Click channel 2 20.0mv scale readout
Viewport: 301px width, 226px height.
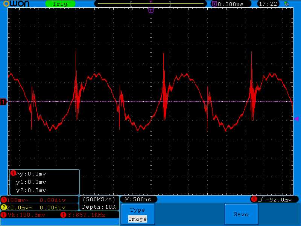coord(20,208)
